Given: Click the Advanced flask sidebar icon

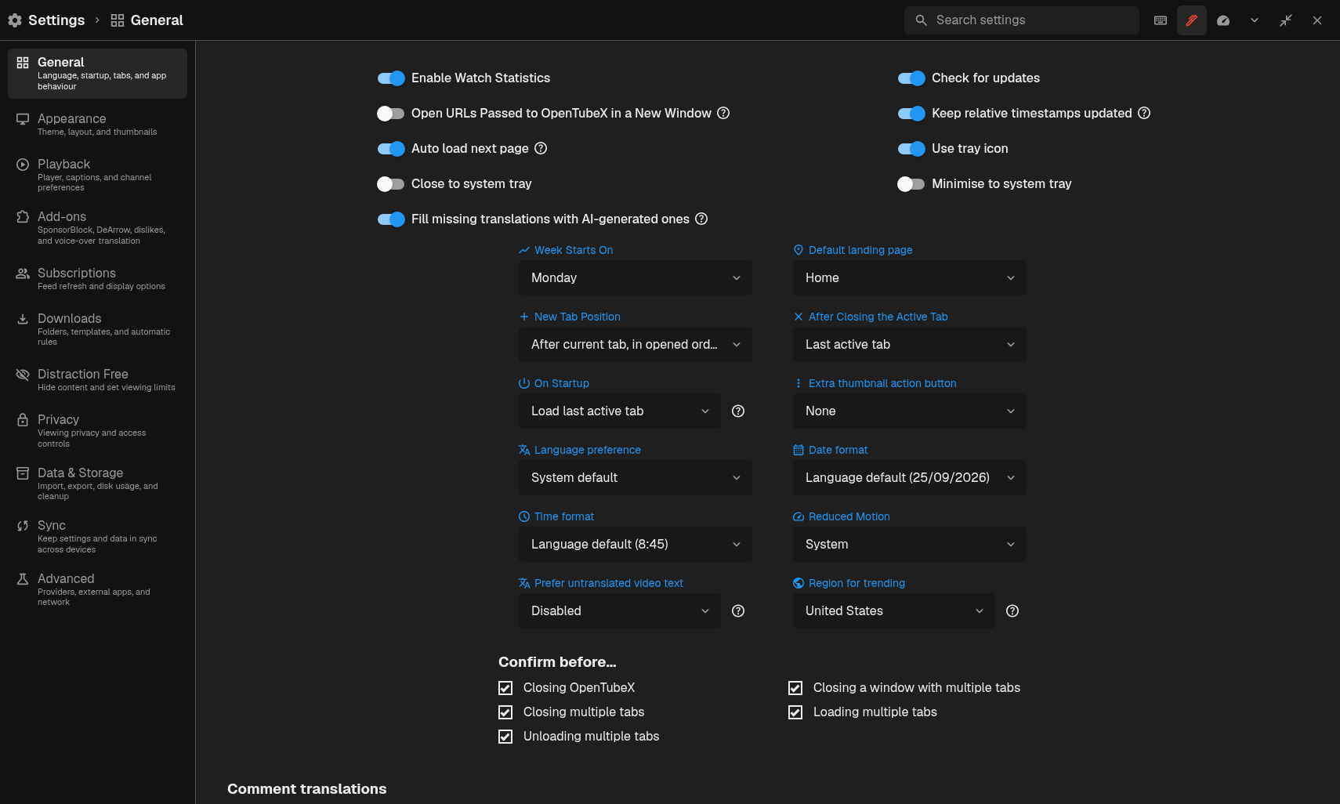Looking at the screenshot, I should point(23,579).
